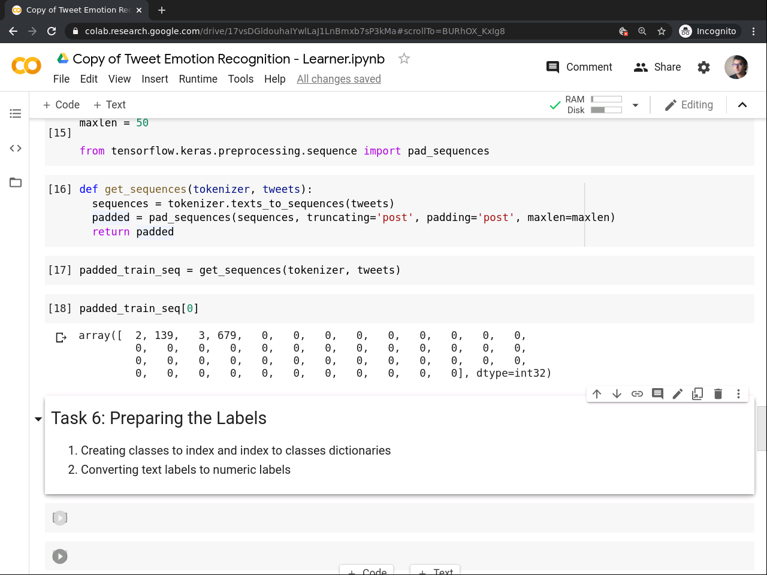This screenshot has height=575, width=767.
Task: Collapse the Task 6 section
Action: pyautogui.click(x=38, y=419)
